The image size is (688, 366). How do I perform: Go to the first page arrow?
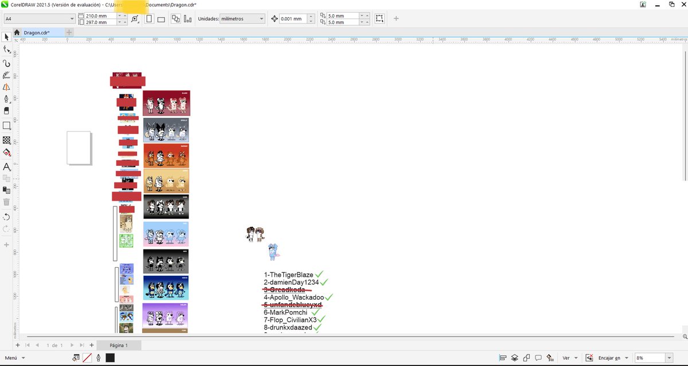pos(27,345)
